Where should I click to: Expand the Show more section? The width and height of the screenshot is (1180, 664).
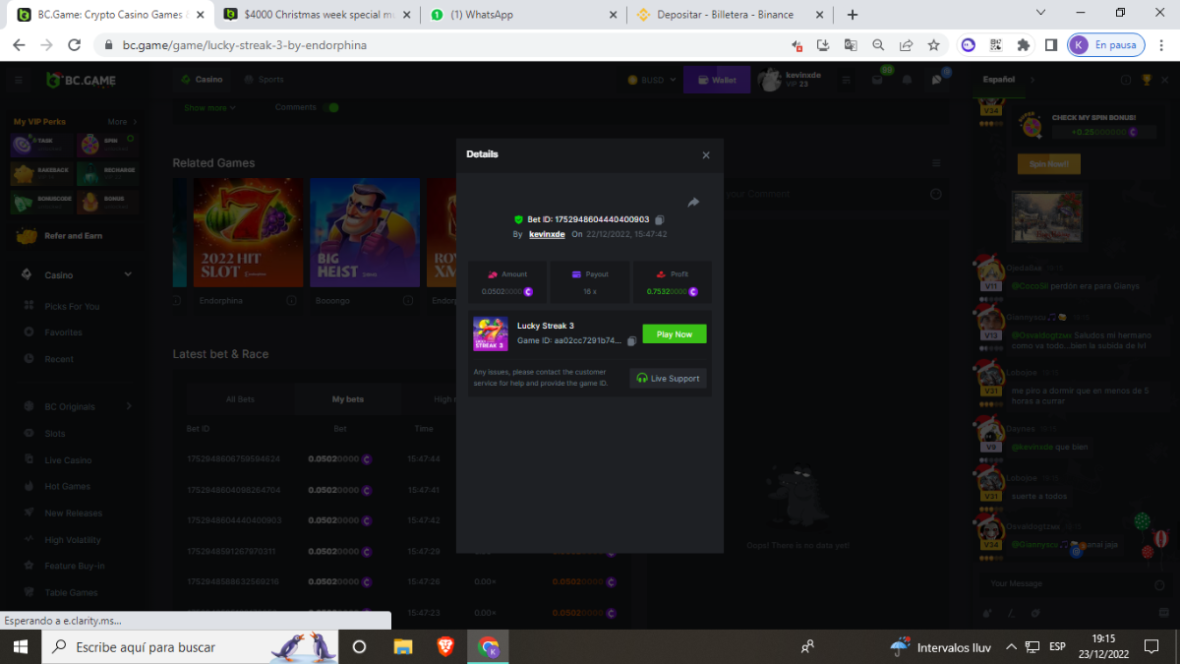tap(209, 108)
